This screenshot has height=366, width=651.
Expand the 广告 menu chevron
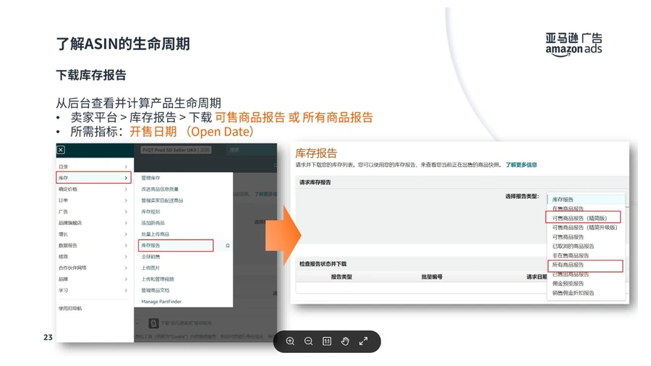tap(126, 212)
